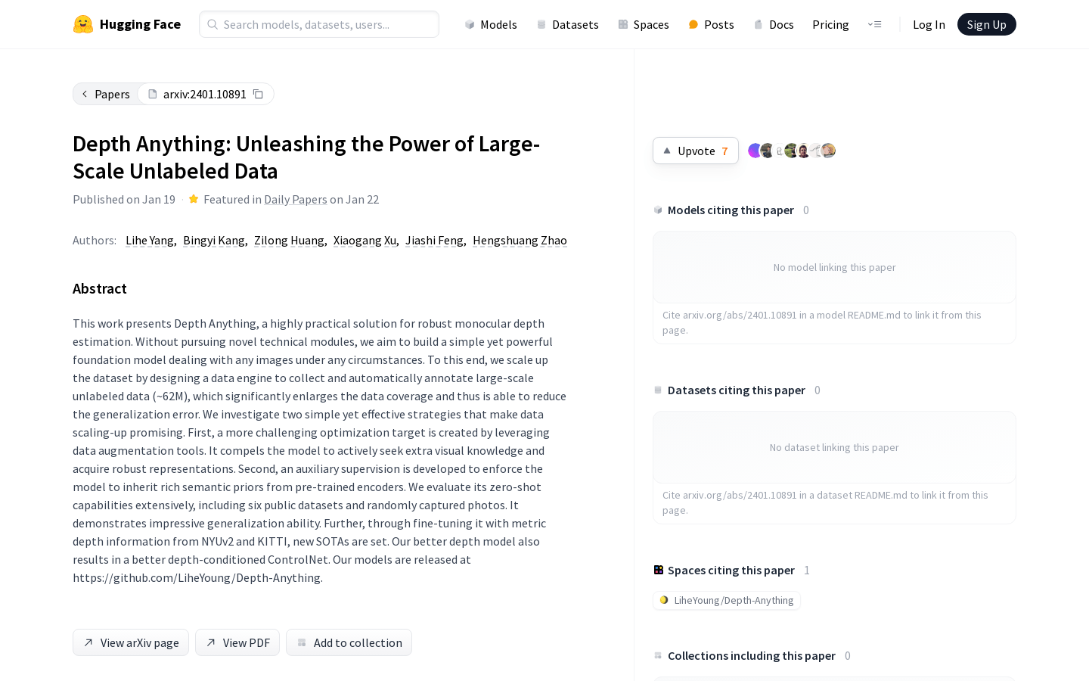Click the Posts orange dot icon
This screenshot has width=1089, height=681.
[x=693, y=25]
